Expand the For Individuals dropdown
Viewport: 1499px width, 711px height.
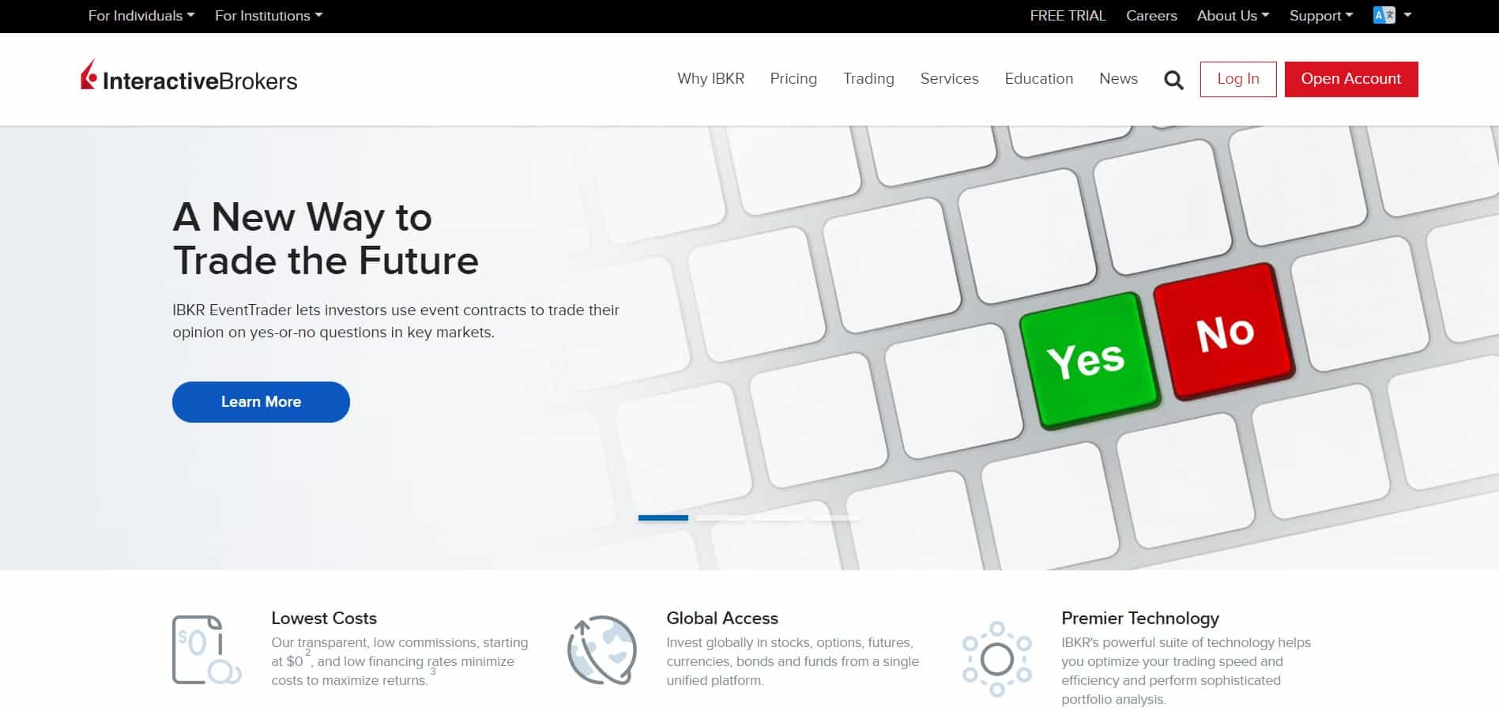click(141, 16)
